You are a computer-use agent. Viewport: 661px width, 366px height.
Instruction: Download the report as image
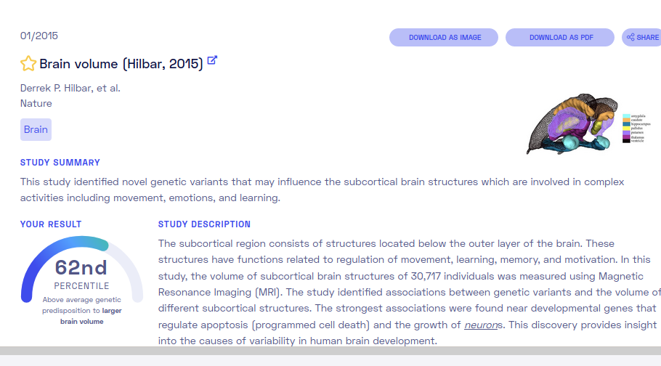coord(444,38)
